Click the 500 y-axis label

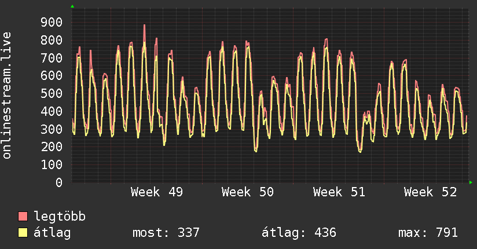coord(52,93)
